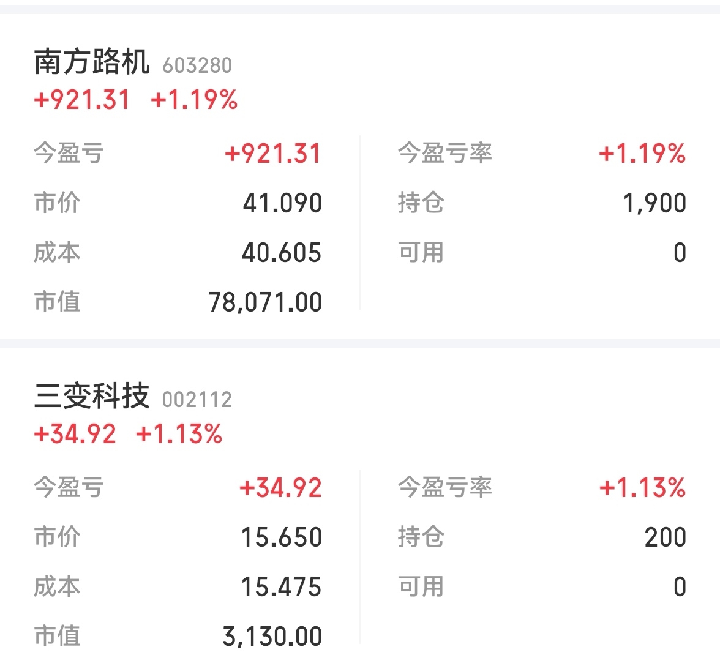This screenshot has height=666, width=720.
Task: Click the 市价 label in 南方路机 card
Action: [57, 203]
